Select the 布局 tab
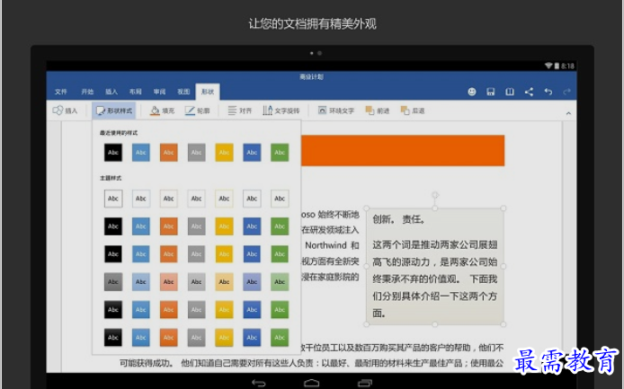This screenshot has height=389, width=624. (135, 92)
